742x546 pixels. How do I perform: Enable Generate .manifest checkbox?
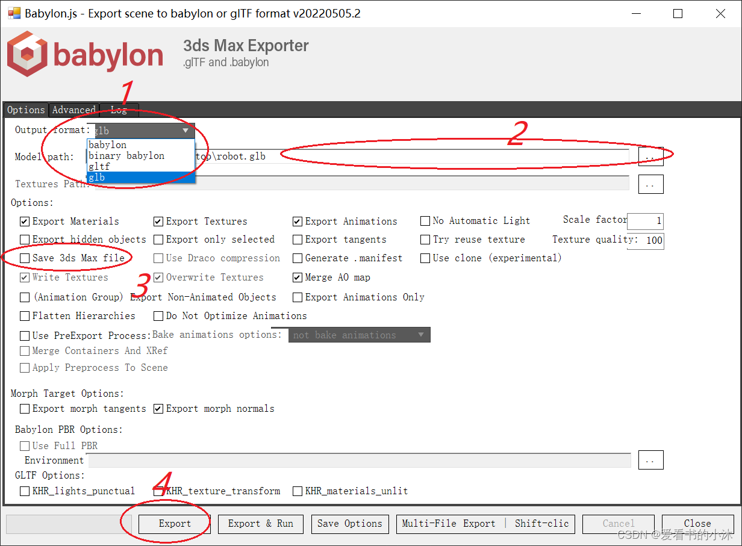[x=298, y=258]
